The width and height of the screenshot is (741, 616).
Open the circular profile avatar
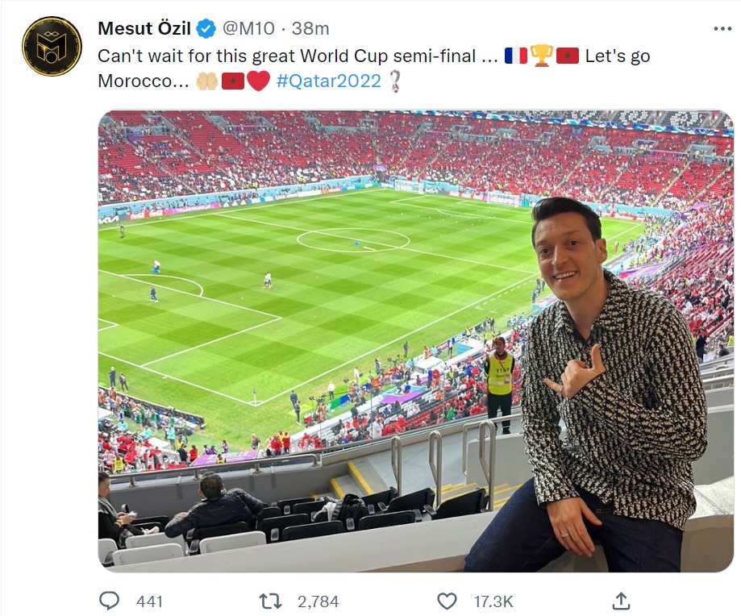[52, 46]
